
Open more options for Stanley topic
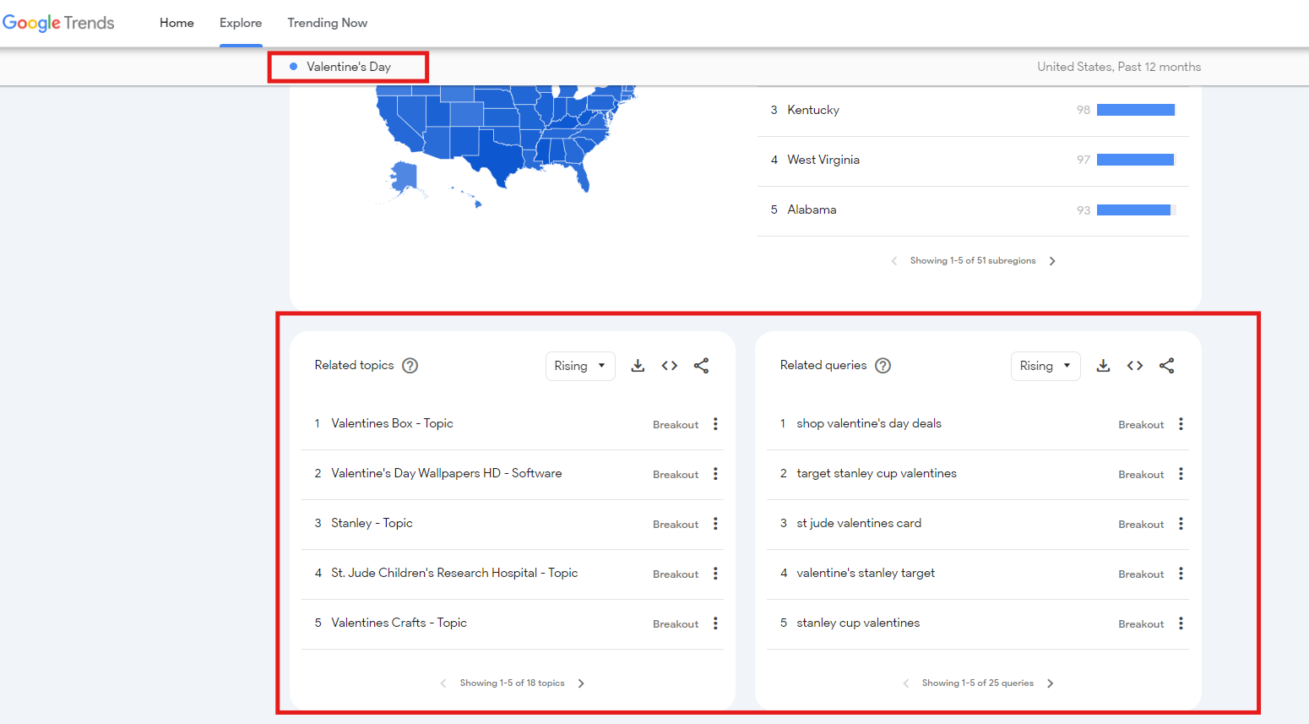(715, 524)
